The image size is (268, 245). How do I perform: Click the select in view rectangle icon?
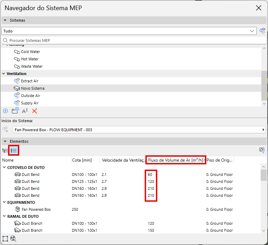click(5, 239)
